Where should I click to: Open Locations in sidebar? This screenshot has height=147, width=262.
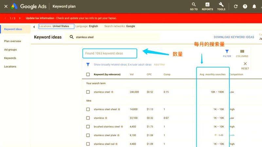(x=10, y=66)
